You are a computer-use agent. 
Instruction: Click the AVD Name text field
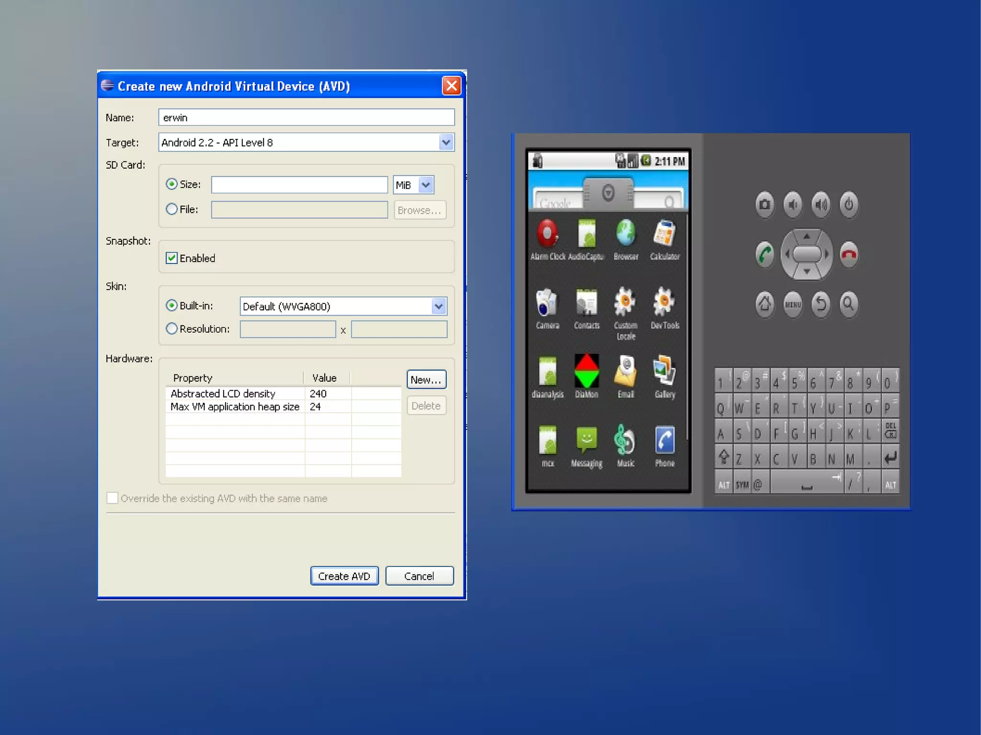point(306,118)
